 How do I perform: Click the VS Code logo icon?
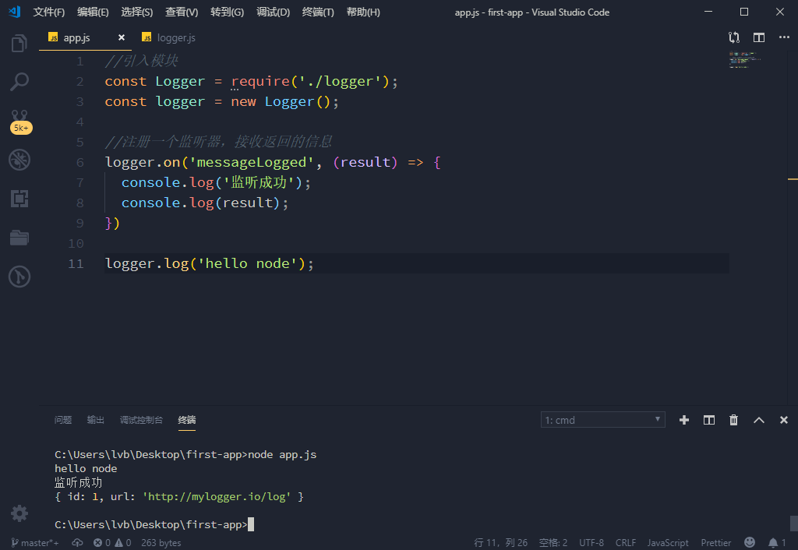click(15, 12)
